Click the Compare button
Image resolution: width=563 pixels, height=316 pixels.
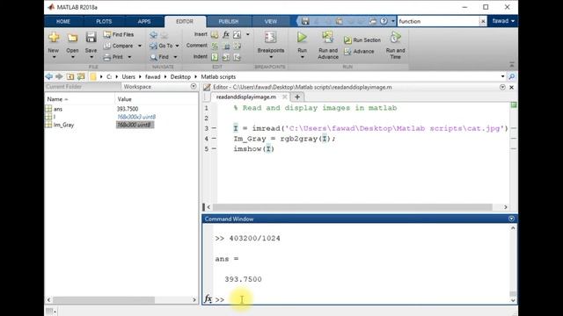coord(119,46)
